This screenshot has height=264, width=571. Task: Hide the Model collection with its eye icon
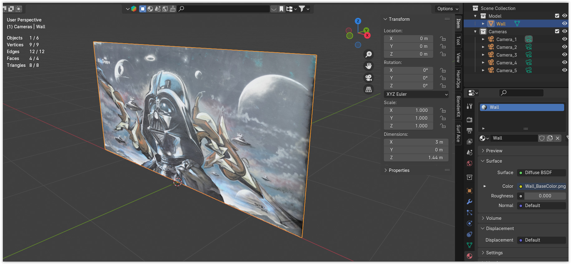coord(564,16)
